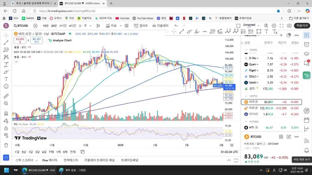Open the go-to-date calendar icon
312x175 pixels.
82,152
